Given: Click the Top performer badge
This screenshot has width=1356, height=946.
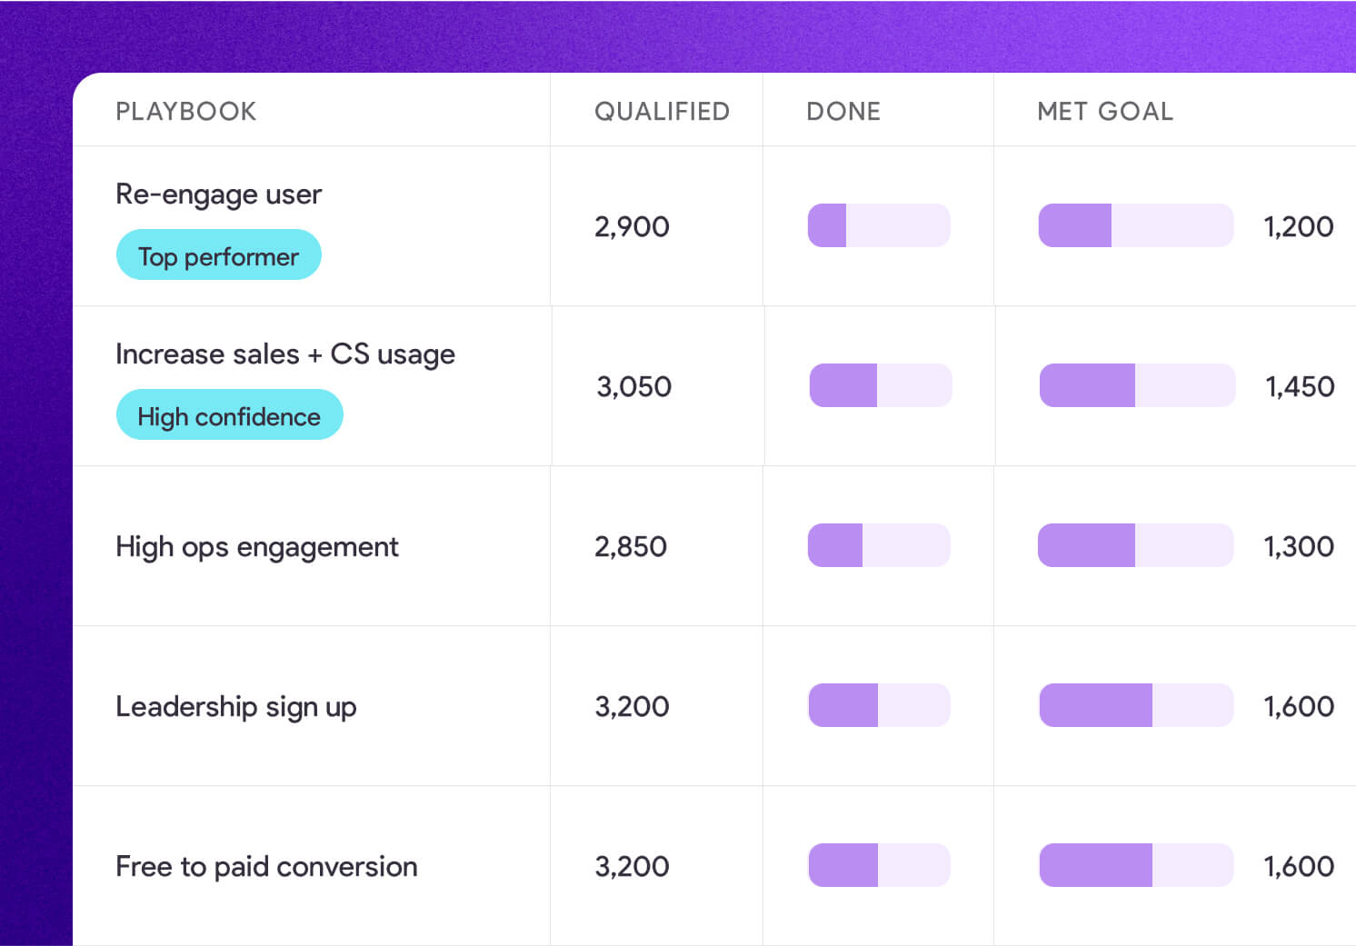Looking at the screenshot, I should pos(218,255).
